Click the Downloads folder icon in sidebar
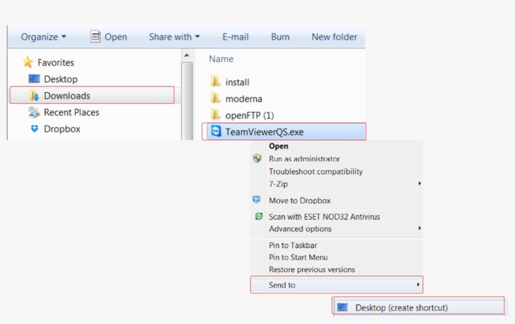The width and height of the screenshot is (515, 324). (x=33, y=95)
